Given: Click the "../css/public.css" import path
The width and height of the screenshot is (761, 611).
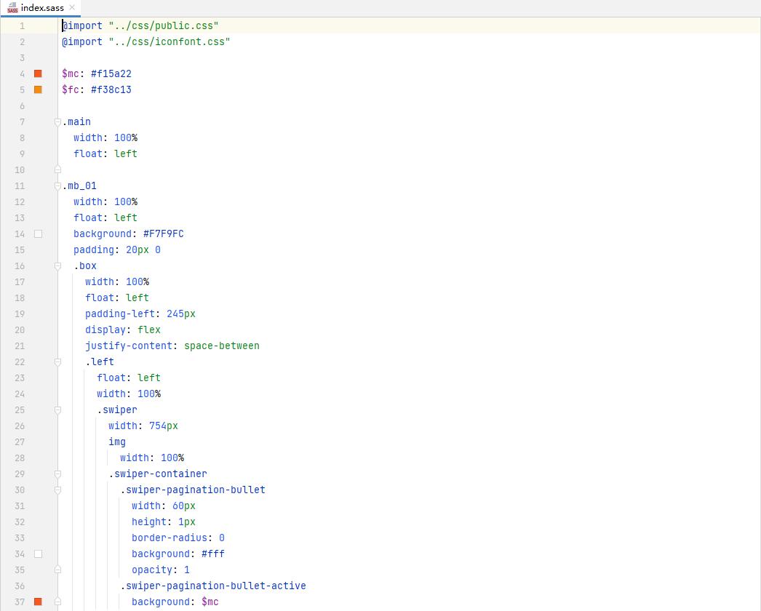Looking at the screenshot, I should pos(164,25).
